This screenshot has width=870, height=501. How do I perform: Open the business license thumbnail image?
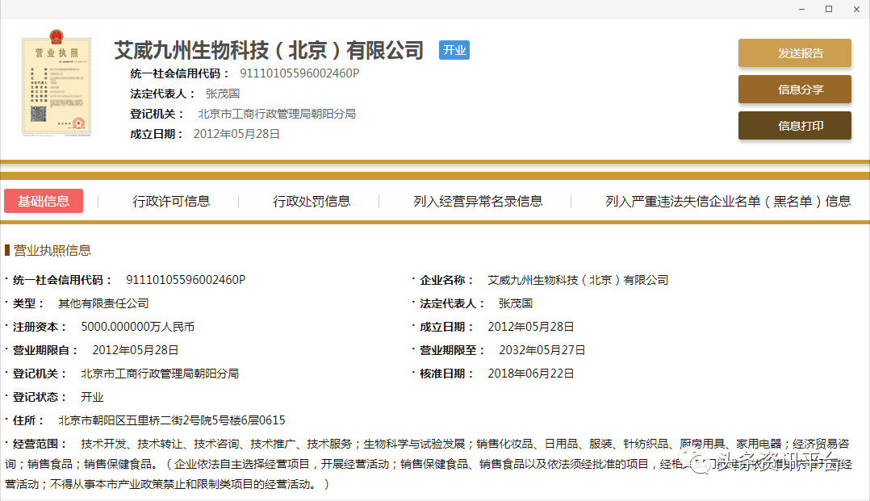pyautogui.click(x=56, y=84)
